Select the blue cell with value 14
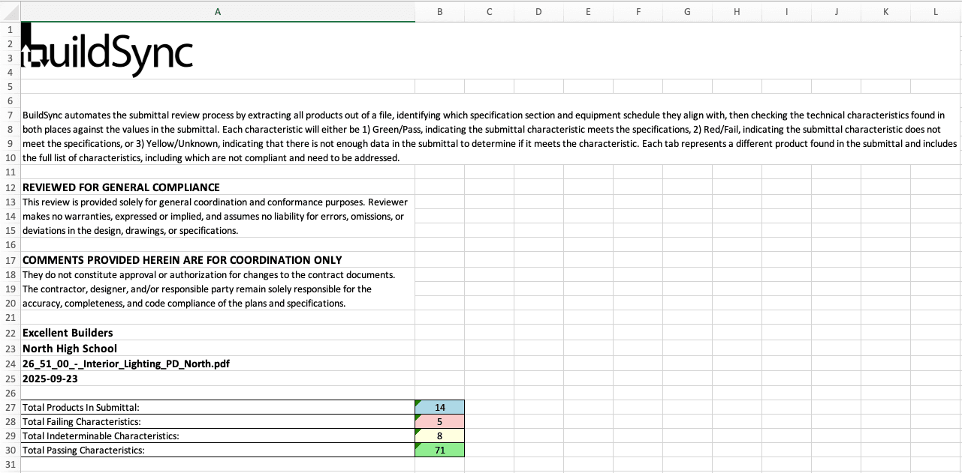Image resolution: width=962 pixels, height=473 pixels. 439,407
